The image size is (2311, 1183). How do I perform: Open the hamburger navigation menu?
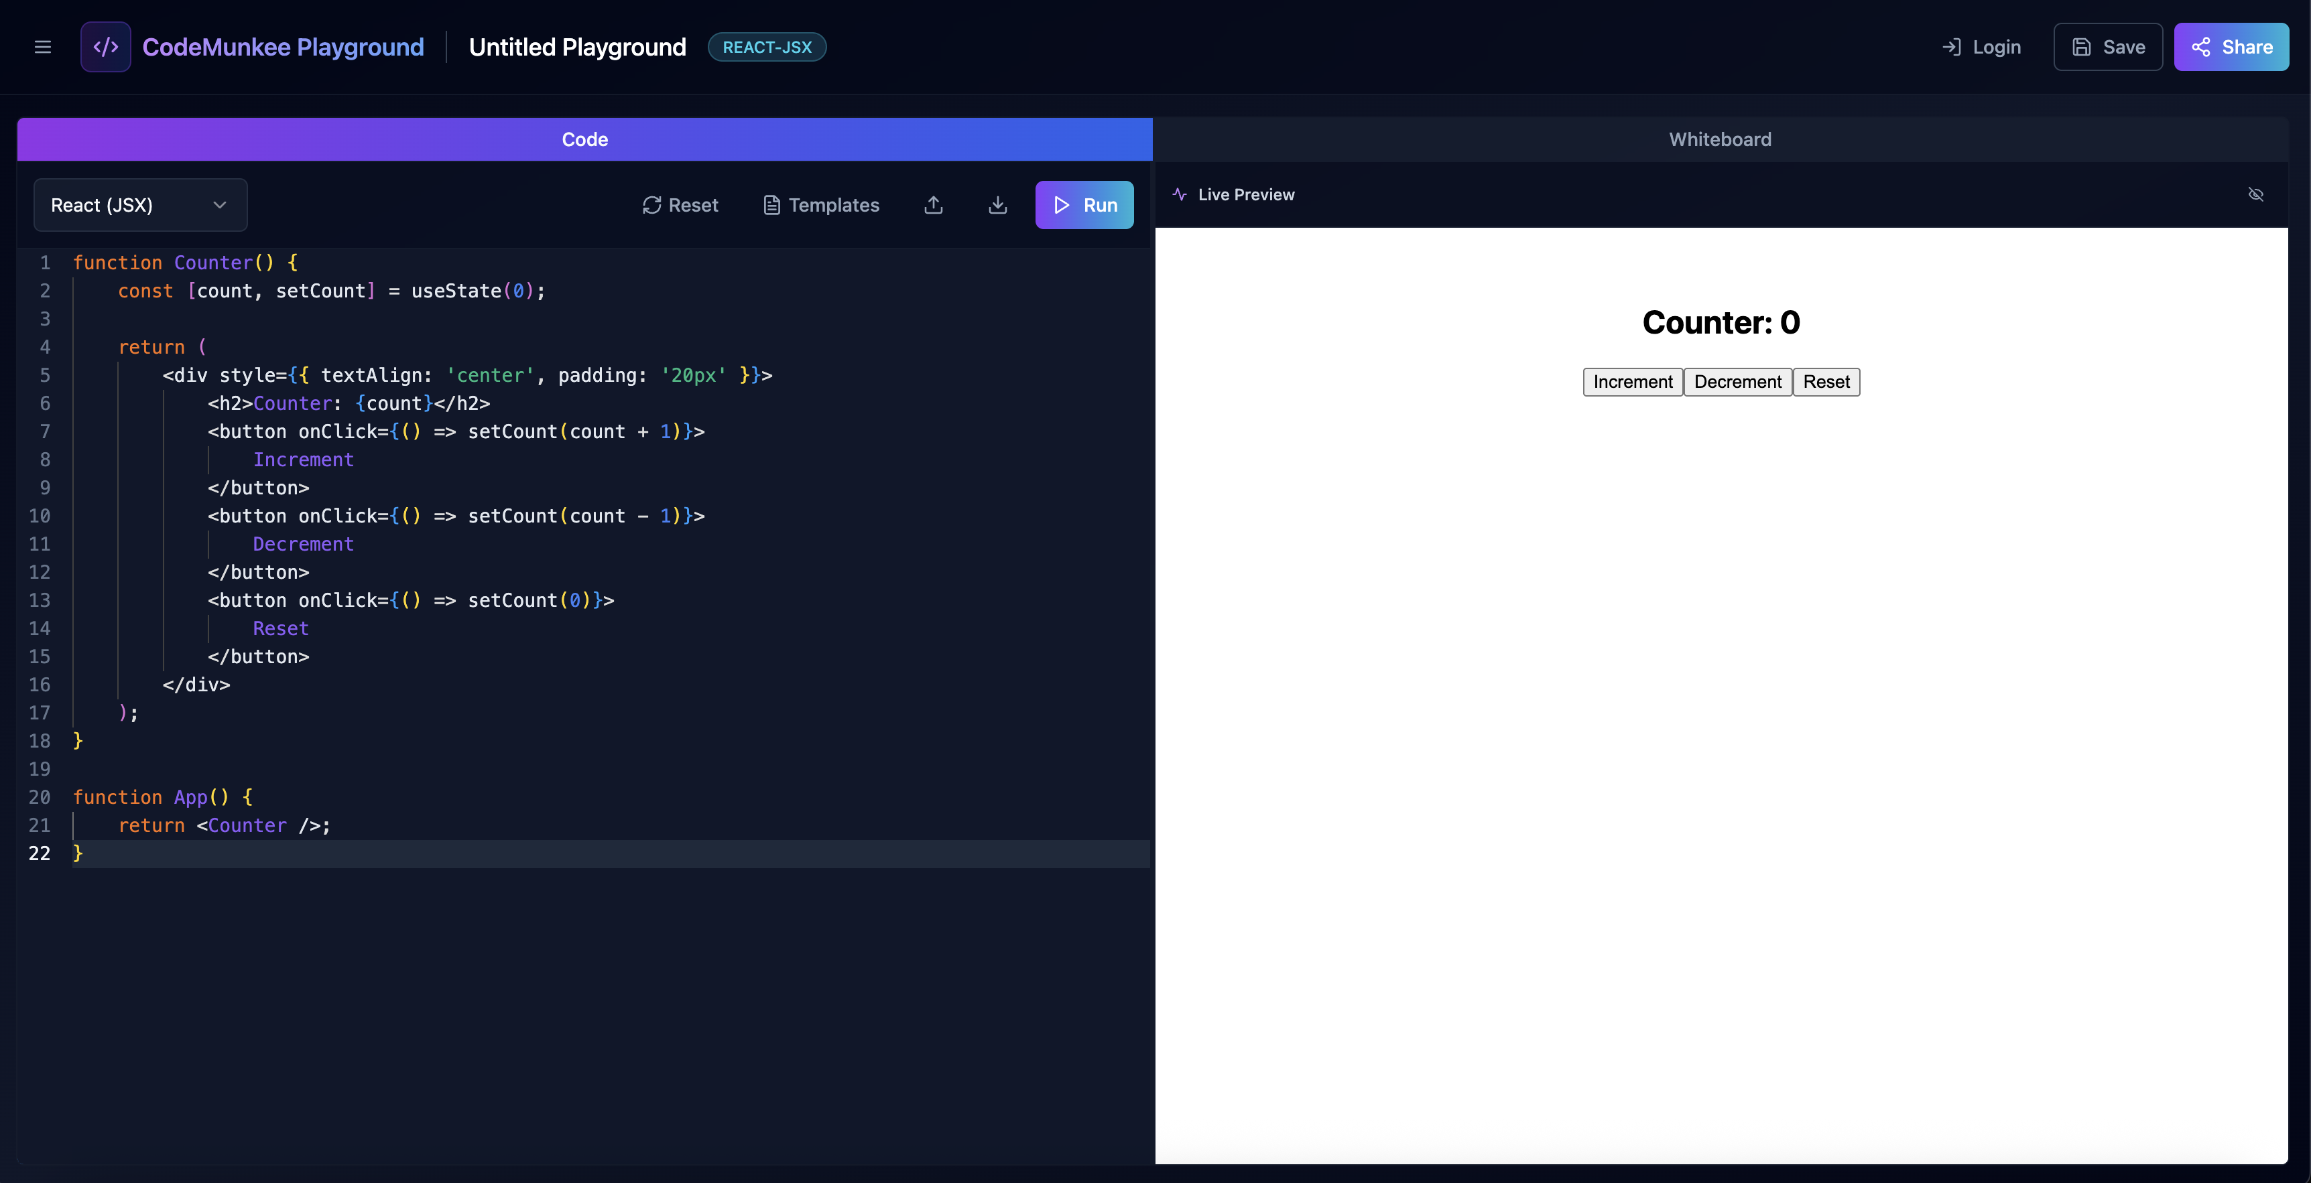(42, 47)
